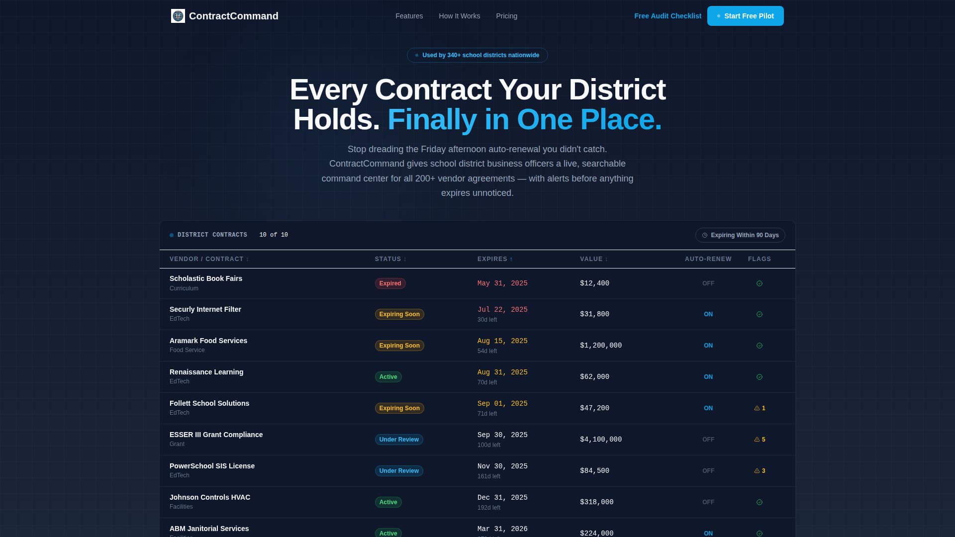Select the Johnson Controls HVAC contract name
Viewport: 955px width, 537px height.
click(210, 497)
